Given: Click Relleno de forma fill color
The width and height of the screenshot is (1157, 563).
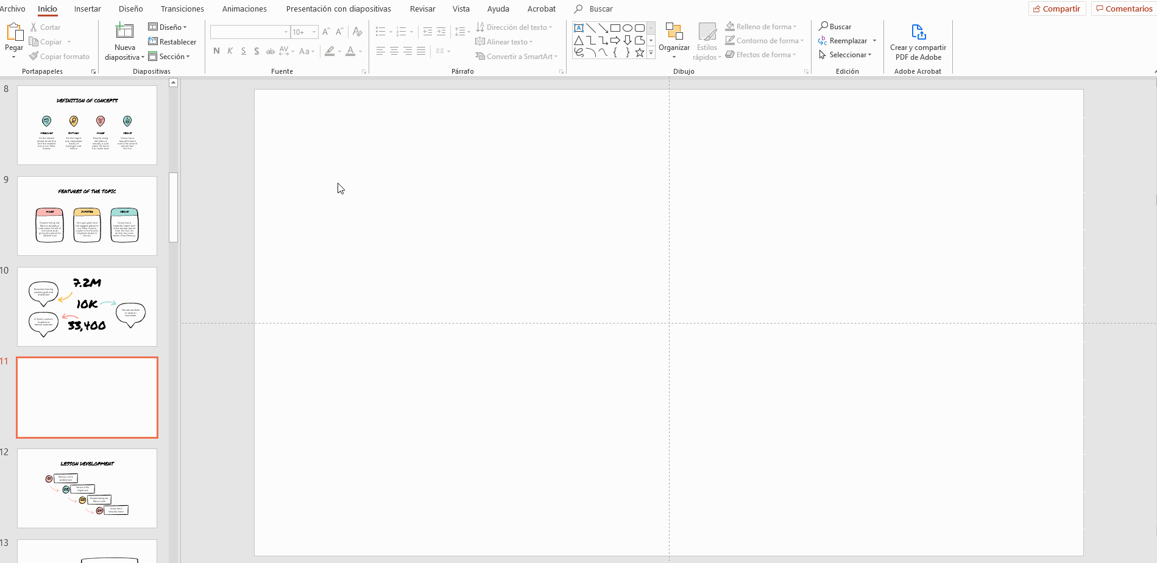Looking at the screenshot, I should click(761, 27).
